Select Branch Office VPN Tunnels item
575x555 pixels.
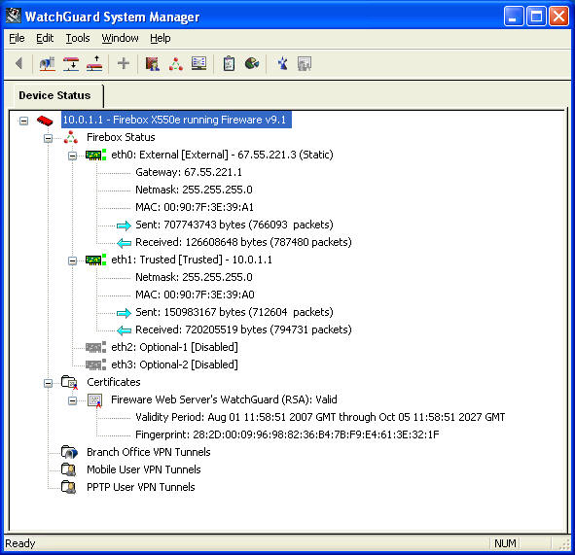[x=149, y=452]
